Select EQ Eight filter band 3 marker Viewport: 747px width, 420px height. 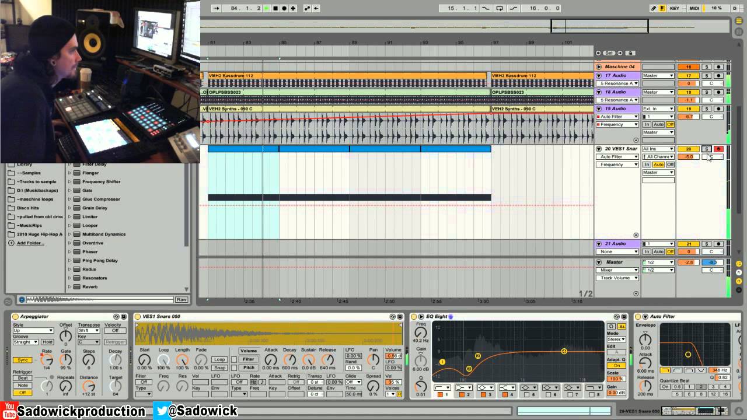click(x=469, y=369)
